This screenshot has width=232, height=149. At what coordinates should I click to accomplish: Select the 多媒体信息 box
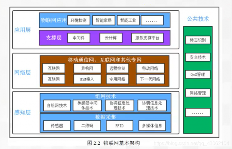152,126
